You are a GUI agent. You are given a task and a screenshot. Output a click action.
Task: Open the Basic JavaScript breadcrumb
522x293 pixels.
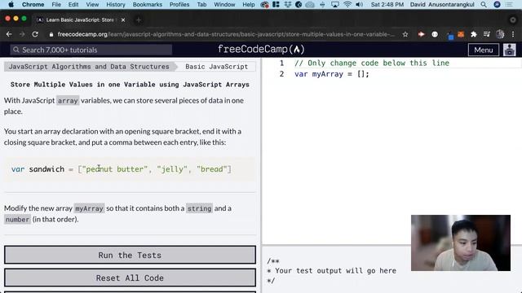216,67
